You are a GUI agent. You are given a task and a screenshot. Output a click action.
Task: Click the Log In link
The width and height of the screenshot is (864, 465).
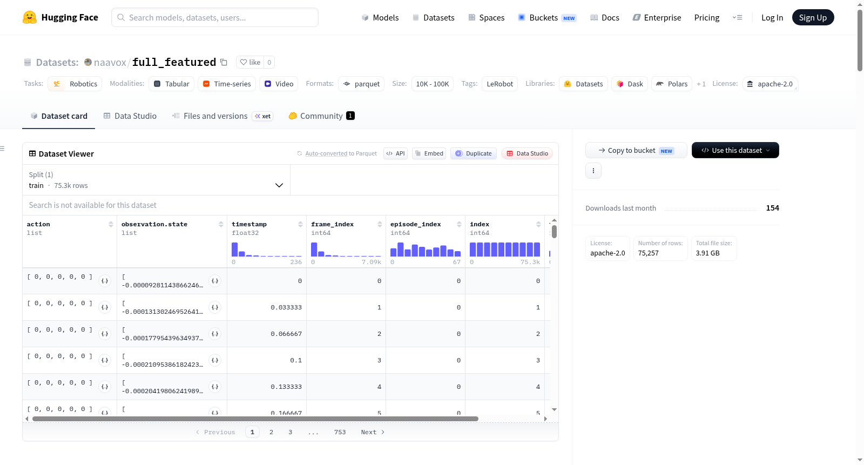pos(772,17)
